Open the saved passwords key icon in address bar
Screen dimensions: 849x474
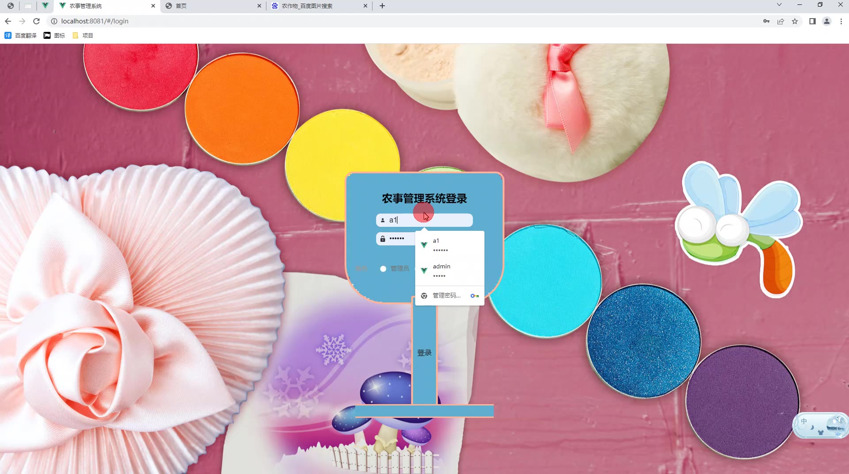click(x=766, y=21)
